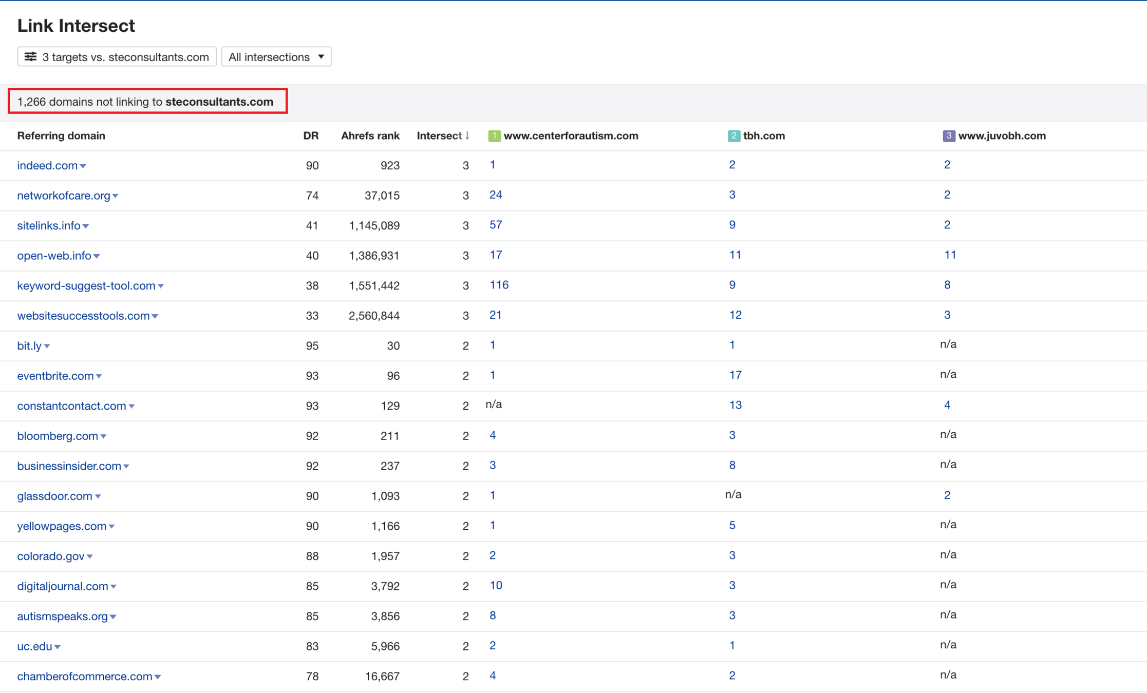Click the filter sliders icon beside targets
The image size is (1147, 693).
(x=31, y=56)
